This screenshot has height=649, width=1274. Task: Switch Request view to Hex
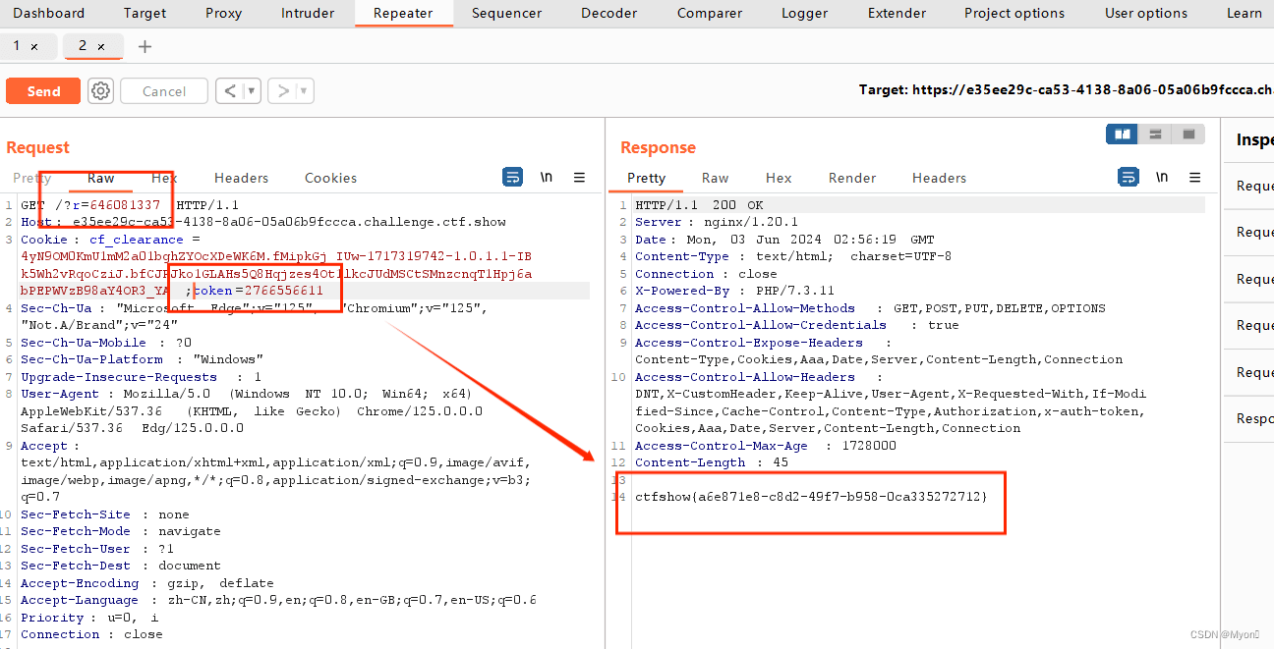(164, 178)
